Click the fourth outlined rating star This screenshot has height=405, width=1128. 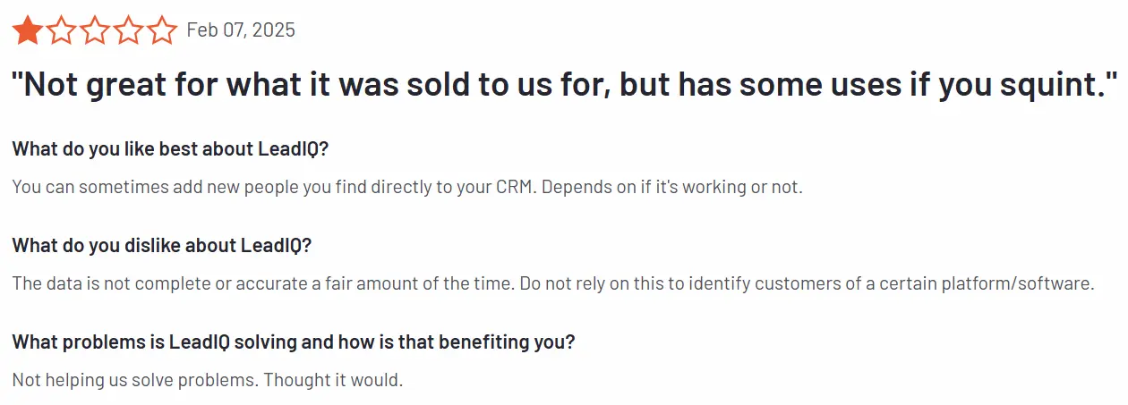click(128, 31)
